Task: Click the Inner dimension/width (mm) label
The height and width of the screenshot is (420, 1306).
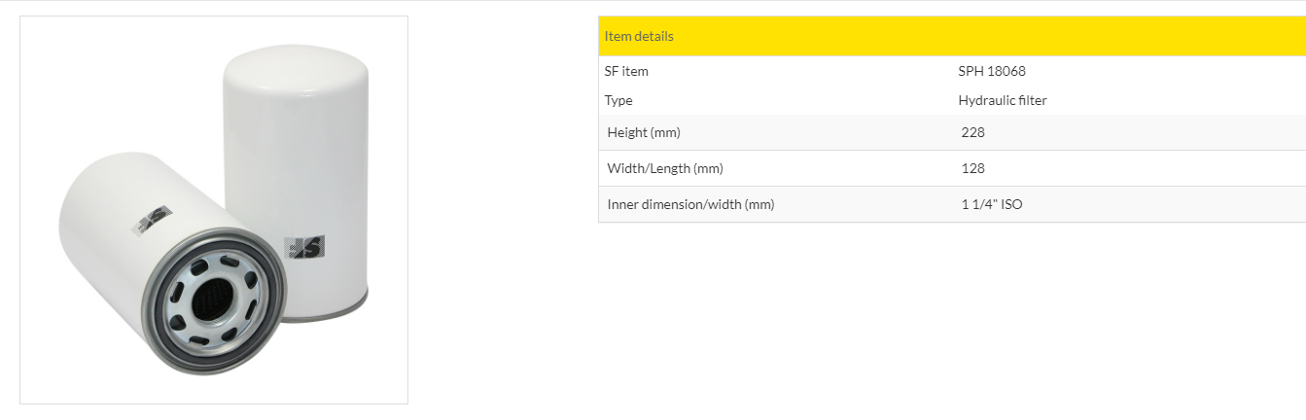Action: click(690, 204)
